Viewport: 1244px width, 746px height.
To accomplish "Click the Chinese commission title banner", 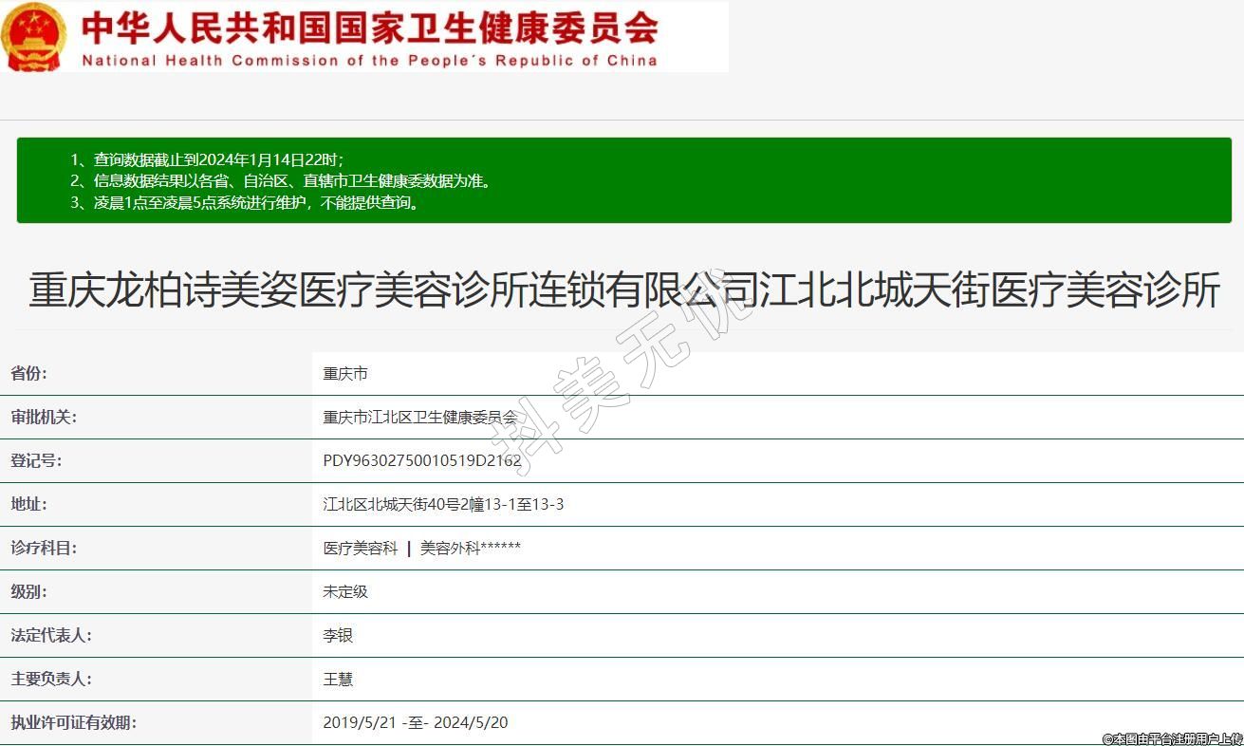I will [369, 28].
